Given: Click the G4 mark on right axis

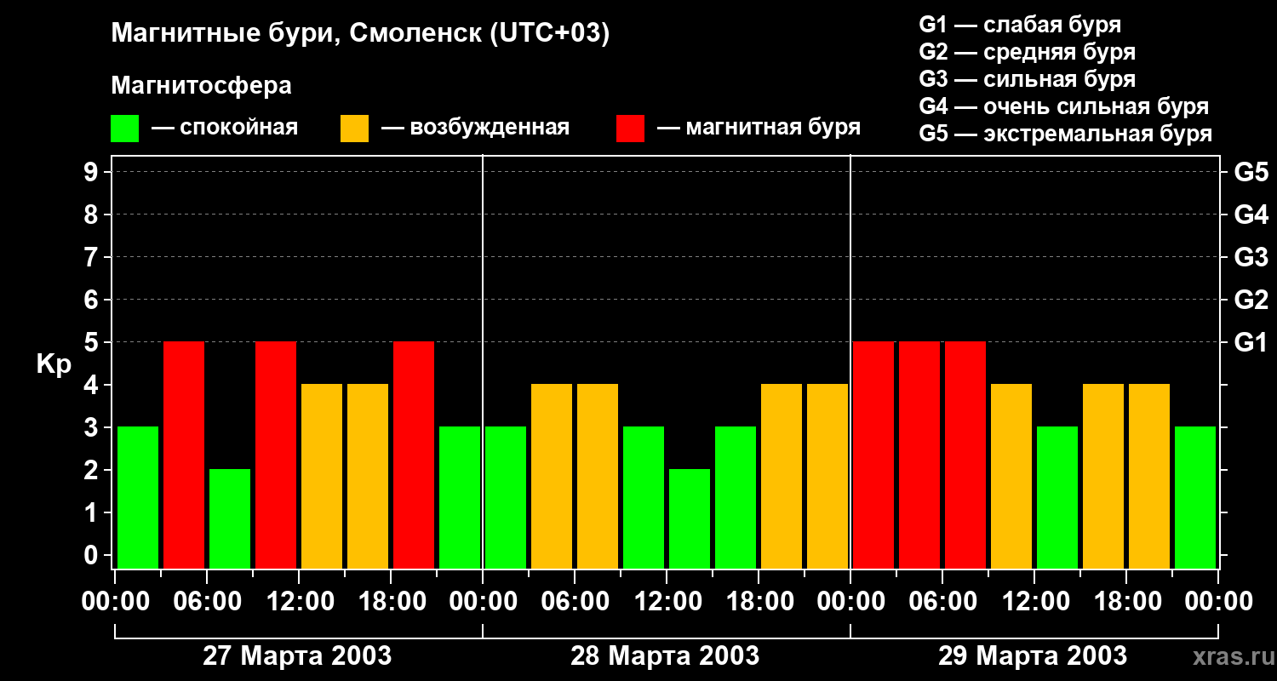Looking at the screenshot, I should (x=1251, y=215).
